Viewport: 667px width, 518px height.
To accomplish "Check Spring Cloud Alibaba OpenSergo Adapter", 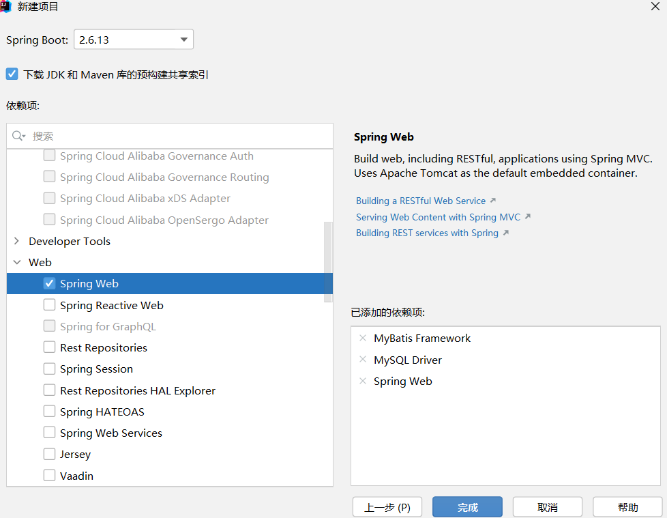I will [x=49, y=220].
